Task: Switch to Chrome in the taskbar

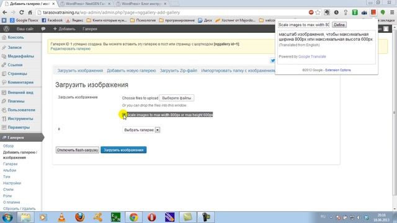Action: 134,217
